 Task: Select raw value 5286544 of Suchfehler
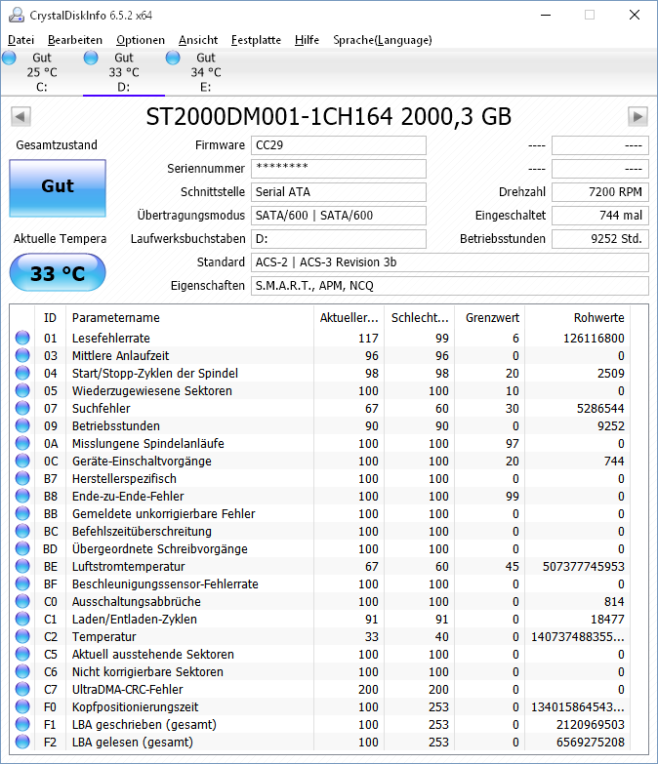click(x=600, y=408)
